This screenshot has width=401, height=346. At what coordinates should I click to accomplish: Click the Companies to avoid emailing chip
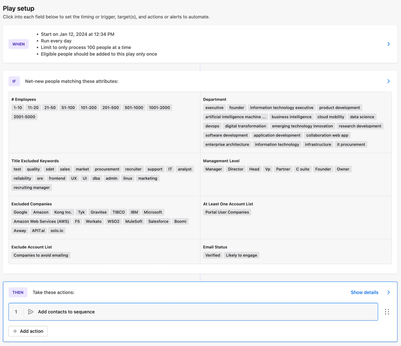(x=41, y=255)
